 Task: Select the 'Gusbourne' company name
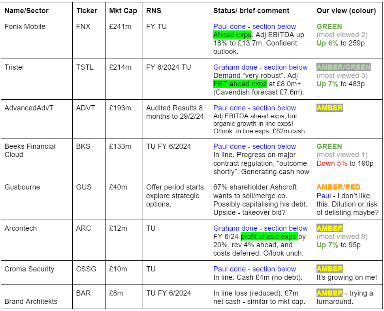[x=22, y=187]
